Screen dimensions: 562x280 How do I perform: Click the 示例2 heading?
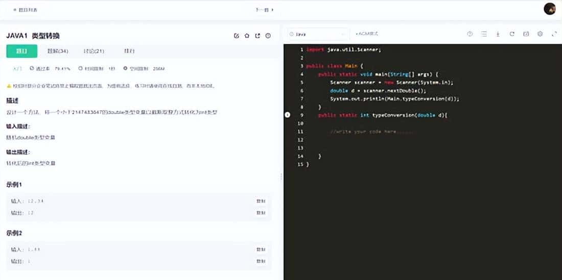click(14, 233)
